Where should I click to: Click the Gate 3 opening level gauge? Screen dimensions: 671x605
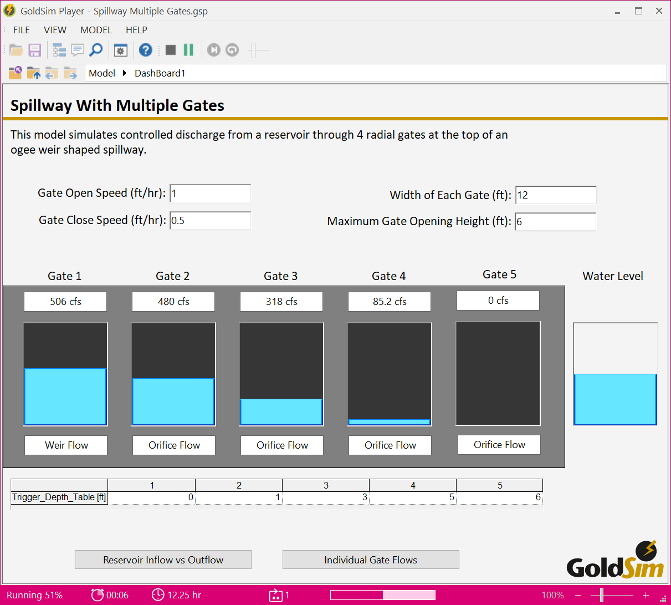coord(281,374)
